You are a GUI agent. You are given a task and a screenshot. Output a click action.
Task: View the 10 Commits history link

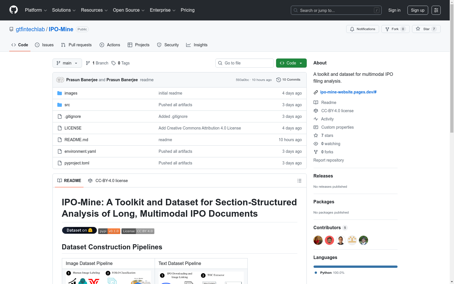[x=288, y=80]
